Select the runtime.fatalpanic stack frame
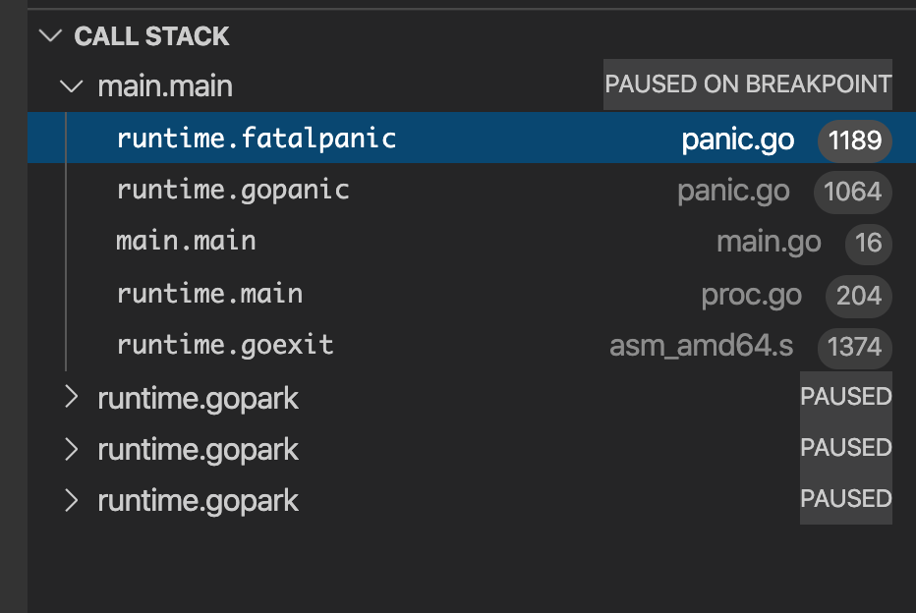 [257, 138]
